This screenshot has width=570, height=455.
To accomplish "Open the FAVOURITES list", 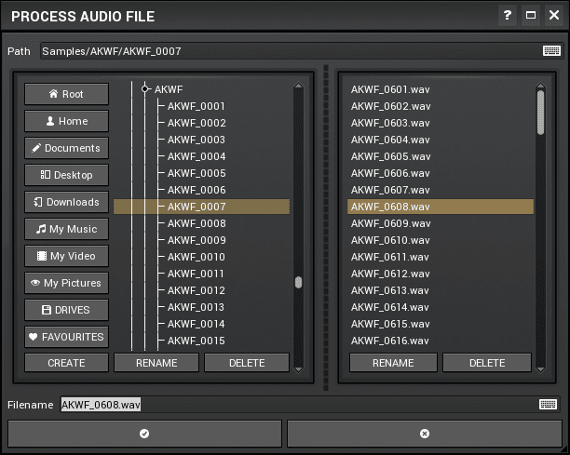I will (x=66, y=337).
